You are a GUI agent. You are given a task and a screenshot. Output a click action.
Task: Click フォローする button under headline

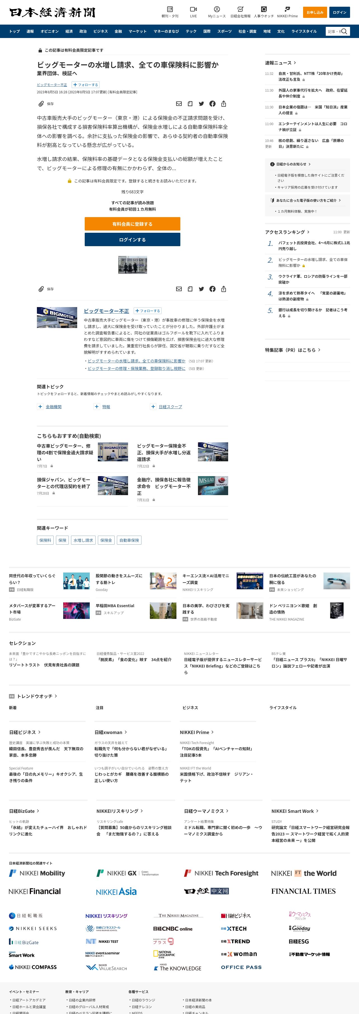click(86, 85)
